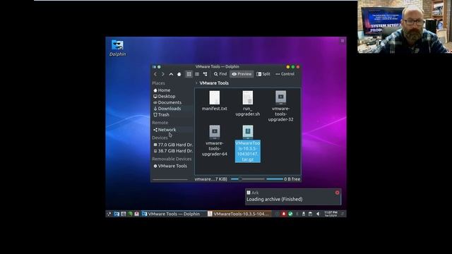
Task: Select the run_upgrader.sh file
Action: tap(248, 104)
